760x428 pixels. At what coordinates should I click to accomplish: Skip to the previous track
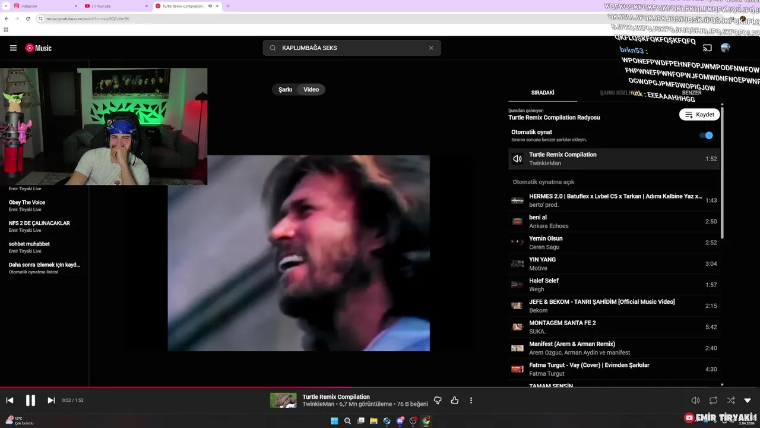(x=9, y=401)
